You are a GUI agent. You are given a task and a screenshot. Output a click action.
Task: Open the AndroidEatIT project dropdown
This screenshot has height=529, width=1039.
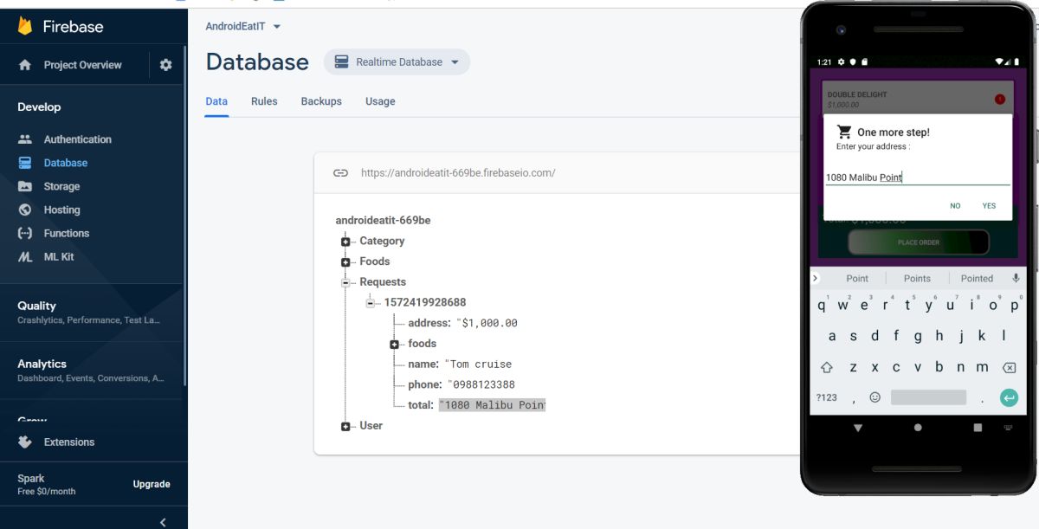[243, 27]
